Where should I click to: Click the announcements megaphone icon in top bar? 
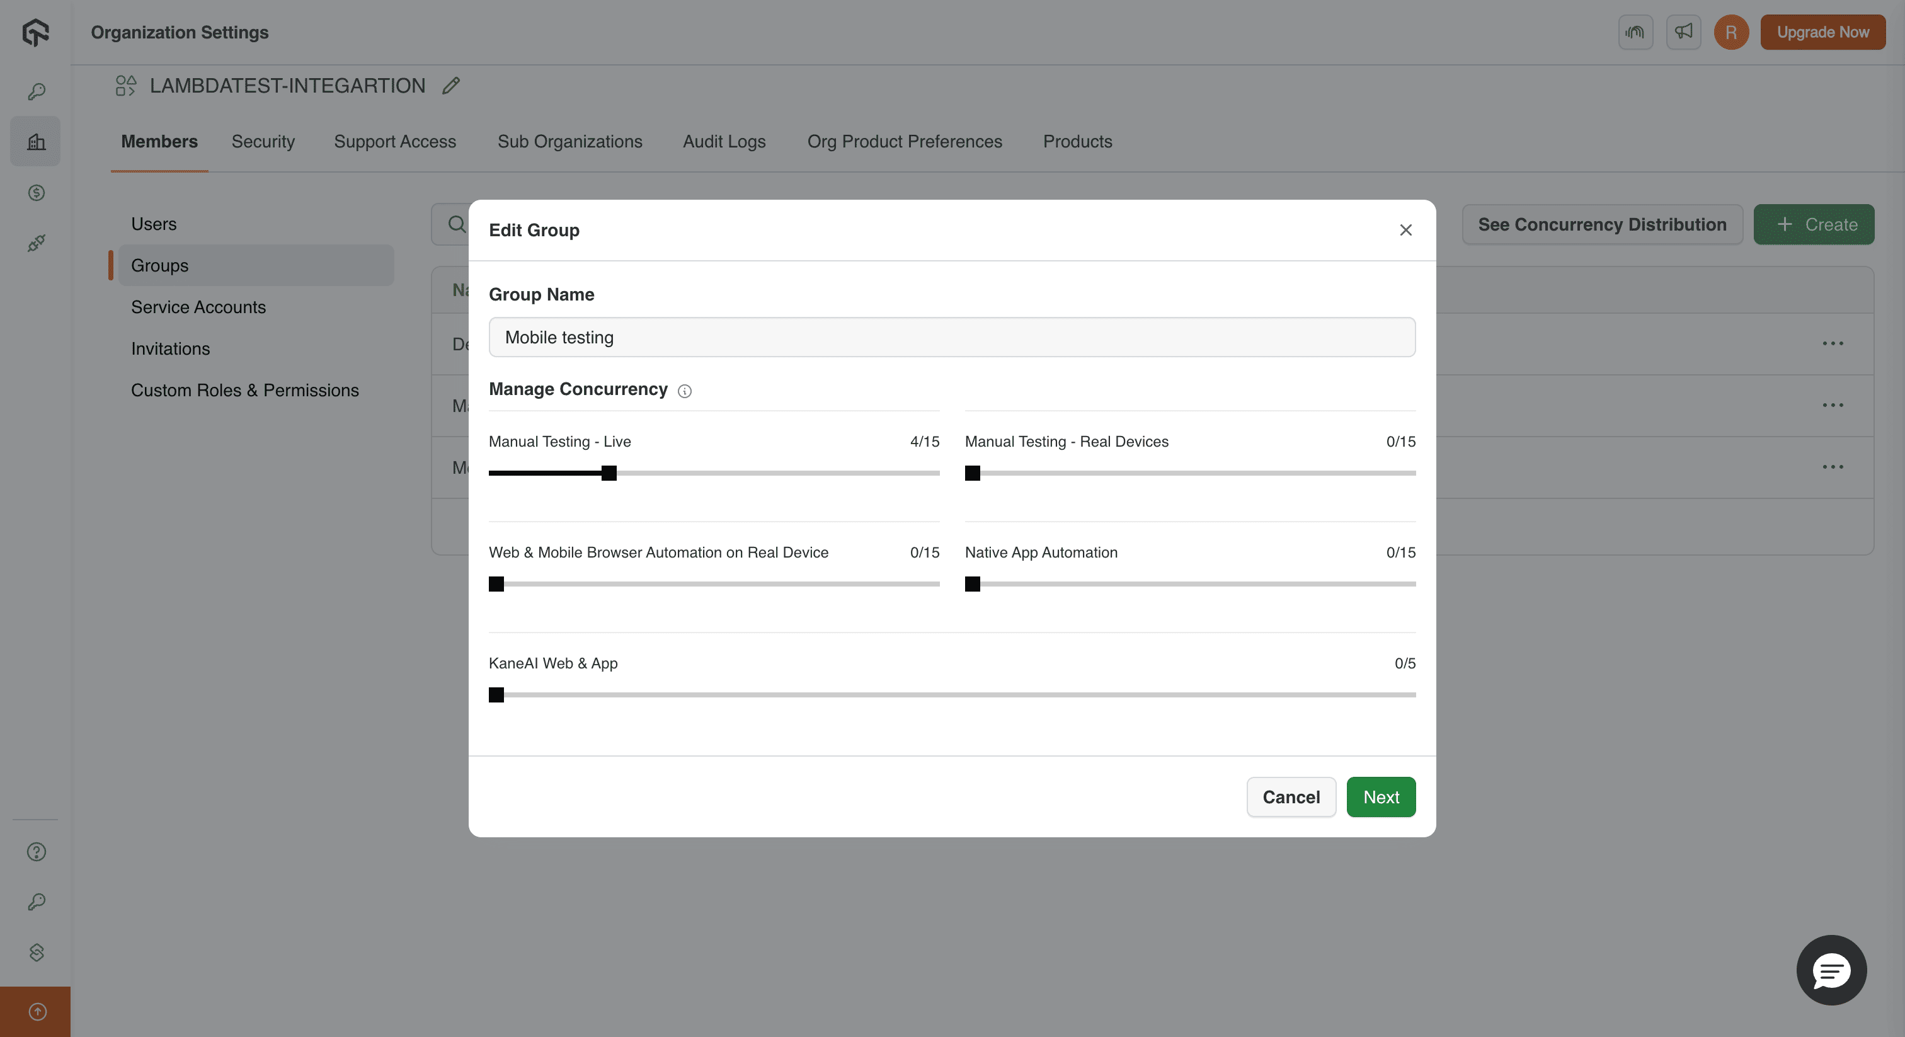1683,33
